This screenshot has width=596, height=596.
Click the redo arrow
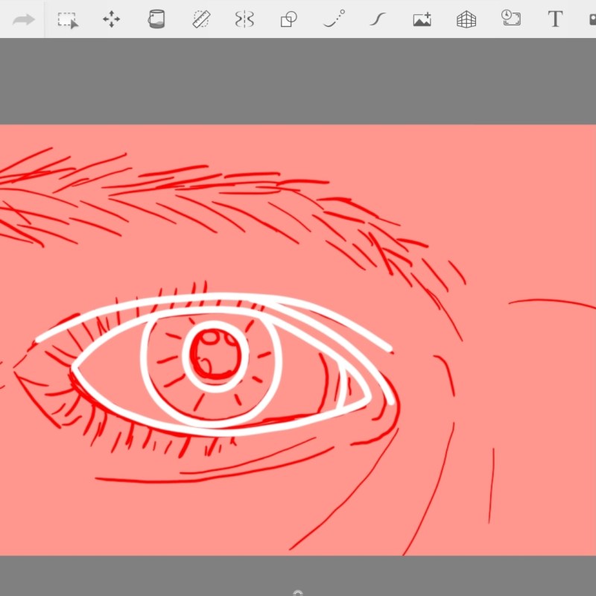click(22, 19)
